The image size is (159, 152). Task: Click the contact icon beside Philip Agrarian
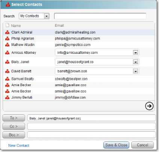(x=8, y=38)
